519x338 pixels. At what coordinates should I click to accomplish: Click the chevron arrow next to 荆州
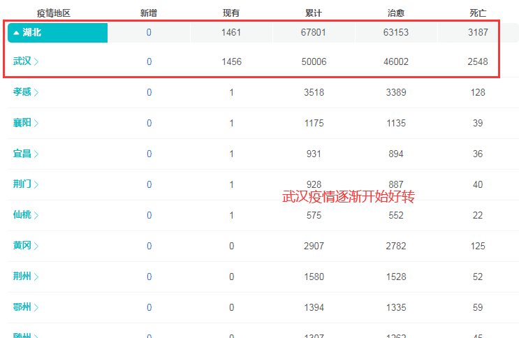36,277
